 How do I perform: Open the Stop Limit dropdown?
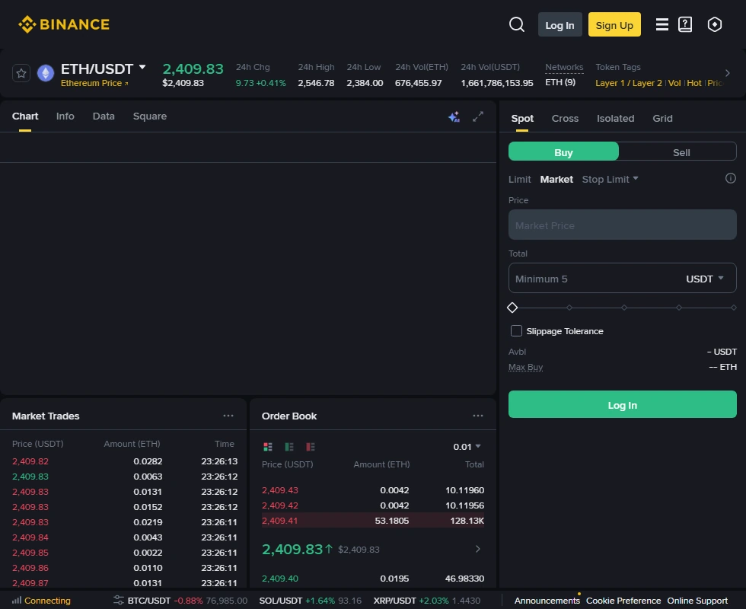tap(610, 180)
